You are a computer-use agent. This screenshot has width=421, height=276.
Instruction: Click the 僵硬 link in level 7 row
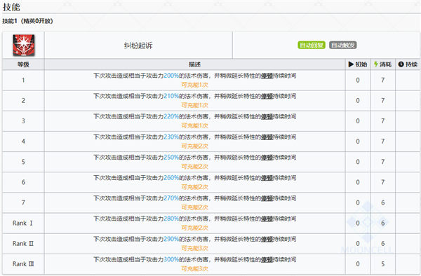tap(267, 198)
